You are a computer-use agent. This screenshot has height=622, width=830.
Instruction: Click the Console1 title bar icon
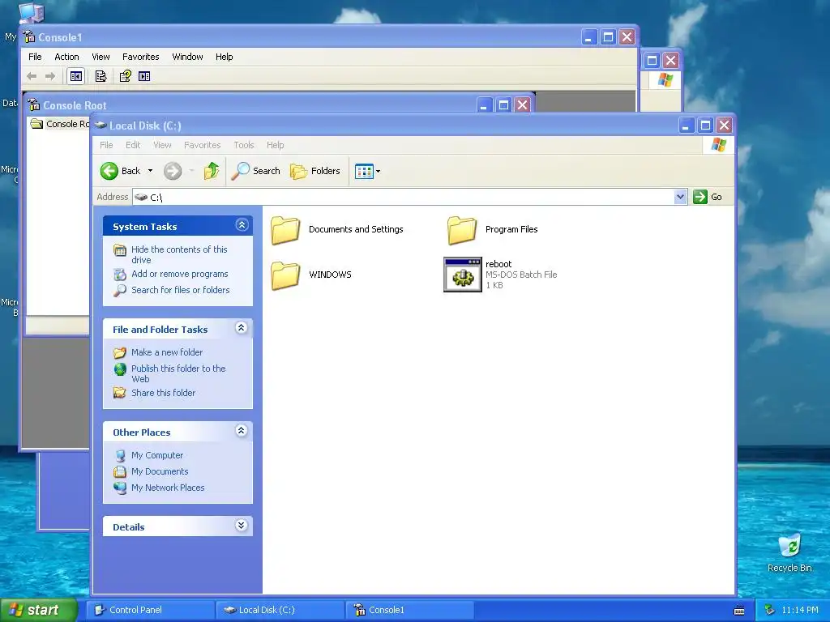(30, 37)
